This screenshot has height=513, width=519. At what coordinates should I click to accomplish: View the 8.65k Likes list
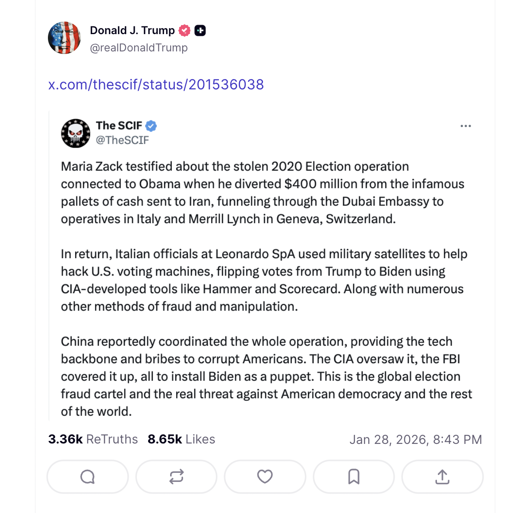[x=181, y=439]
